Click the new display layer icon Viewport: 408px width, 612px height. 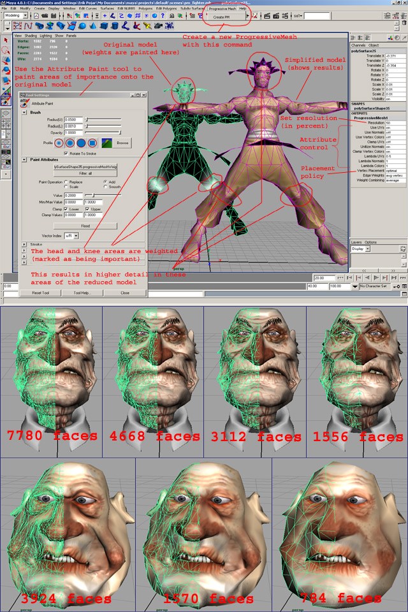pyautogui.click(x=402, y=249)
